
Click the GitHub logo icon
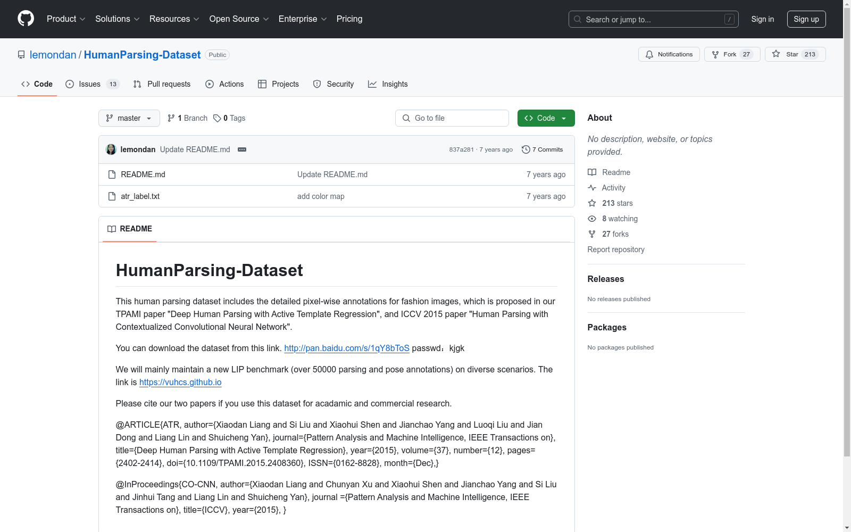point(26,19)
